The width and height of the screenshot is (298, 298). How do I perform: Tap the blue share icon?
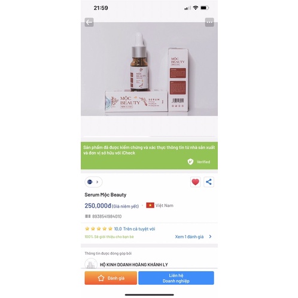click(x=209, y=182)
